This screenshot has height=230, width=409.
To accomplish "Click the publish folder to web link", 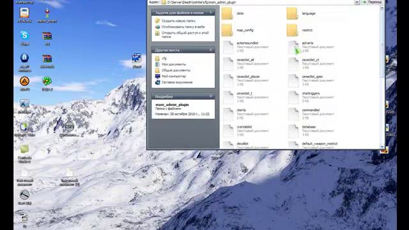I will click(x=183, y=27).
